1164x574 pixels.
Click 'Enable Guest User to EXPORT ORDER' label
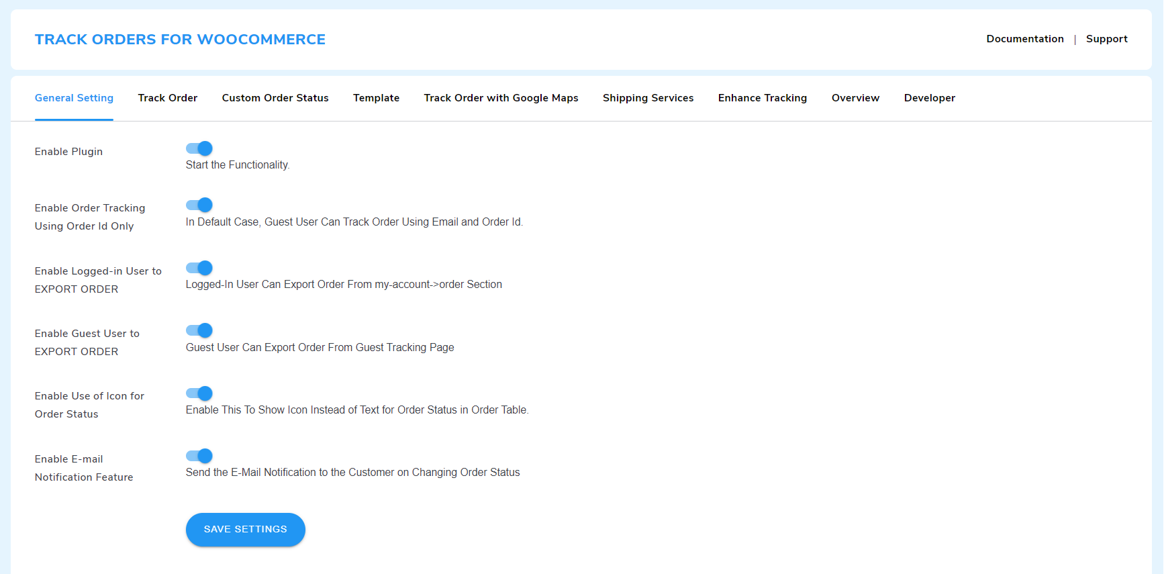87,342
